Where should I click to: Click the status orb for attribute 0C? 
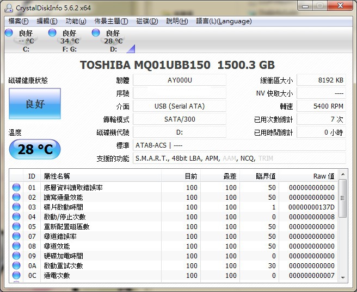click(x=16, y=275)
